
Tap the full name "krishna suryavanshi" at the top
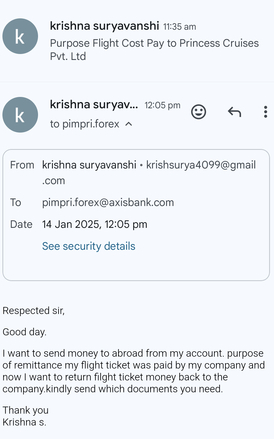coord(104,26)
